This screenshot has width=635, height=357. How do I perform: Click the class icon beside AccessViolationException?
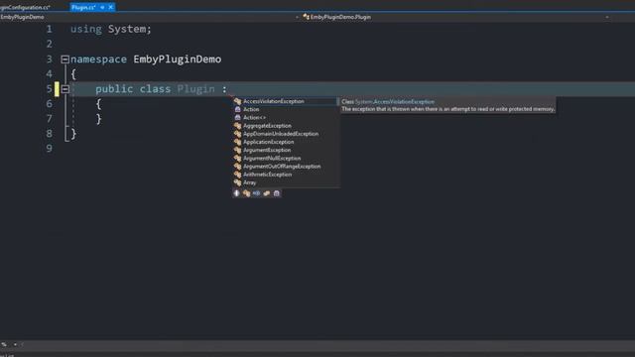238,101
